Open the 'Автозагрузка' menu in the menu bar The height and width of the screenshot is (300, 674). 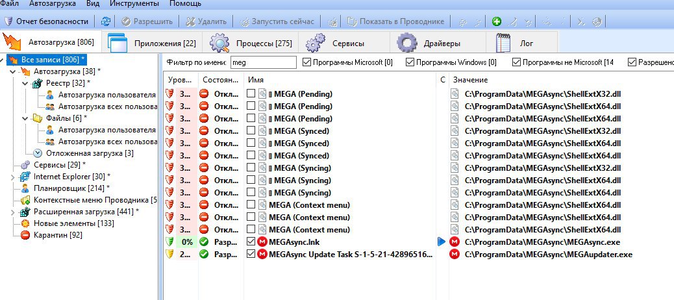[53, 4]
